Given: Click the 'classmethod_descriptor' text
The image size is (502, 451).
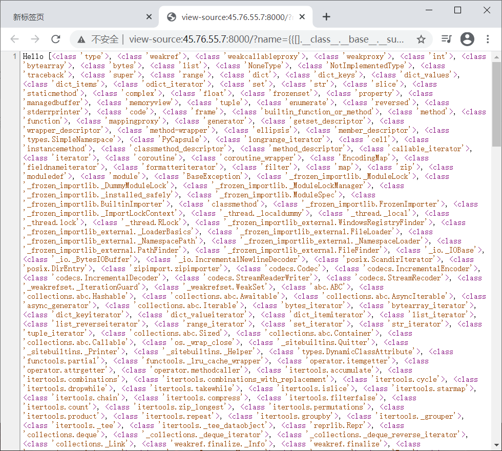Looking at the screenshot, I should click(x=179, y=149).
